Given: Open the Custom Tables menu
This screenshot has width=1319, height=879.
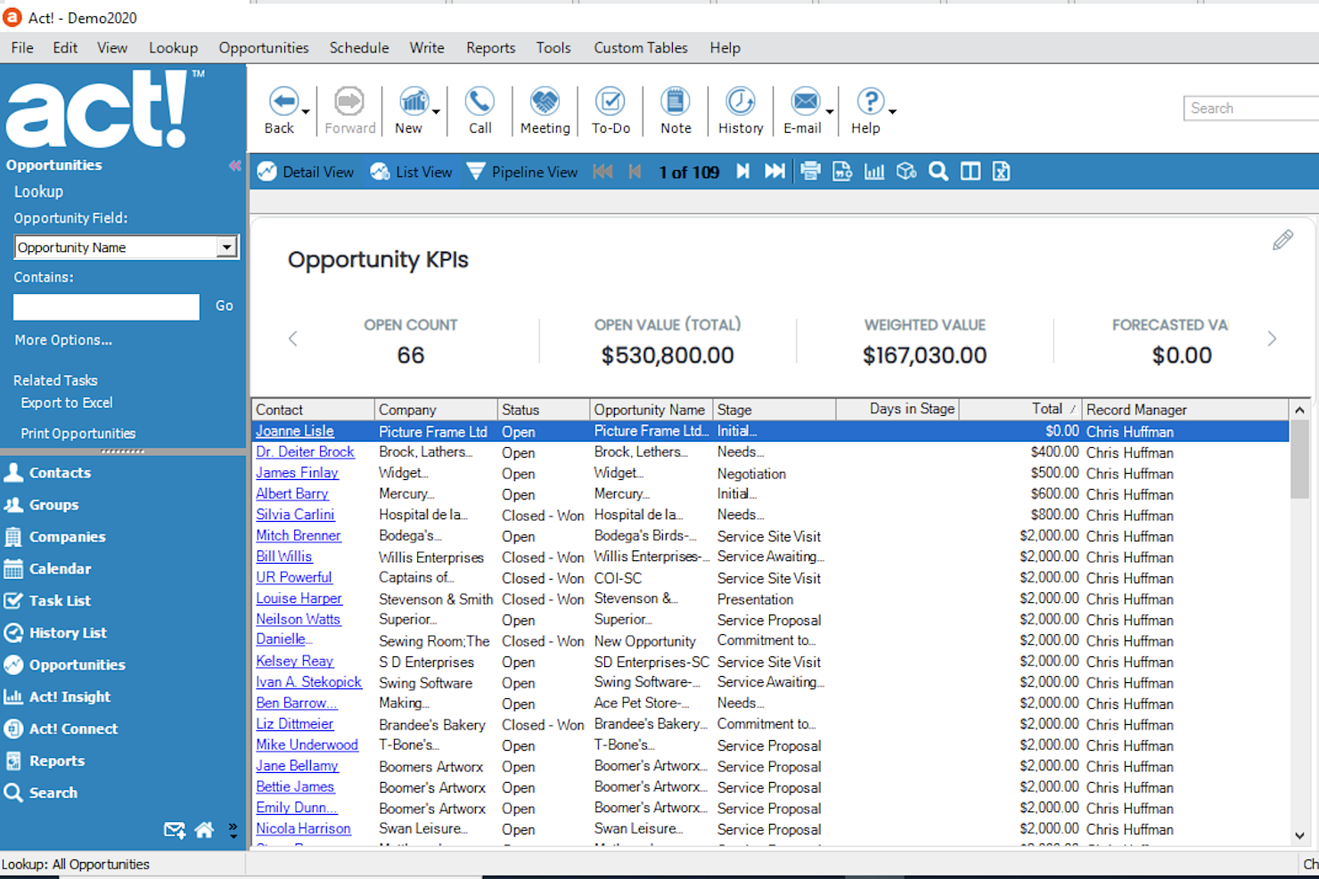Looking at the screenshot, I should click(640, 47).
